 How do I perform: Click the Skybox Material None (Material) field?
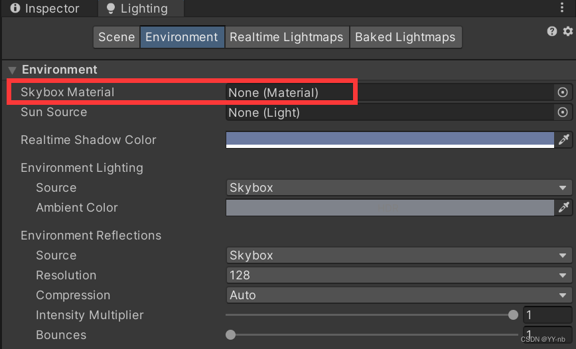(390, 92)
